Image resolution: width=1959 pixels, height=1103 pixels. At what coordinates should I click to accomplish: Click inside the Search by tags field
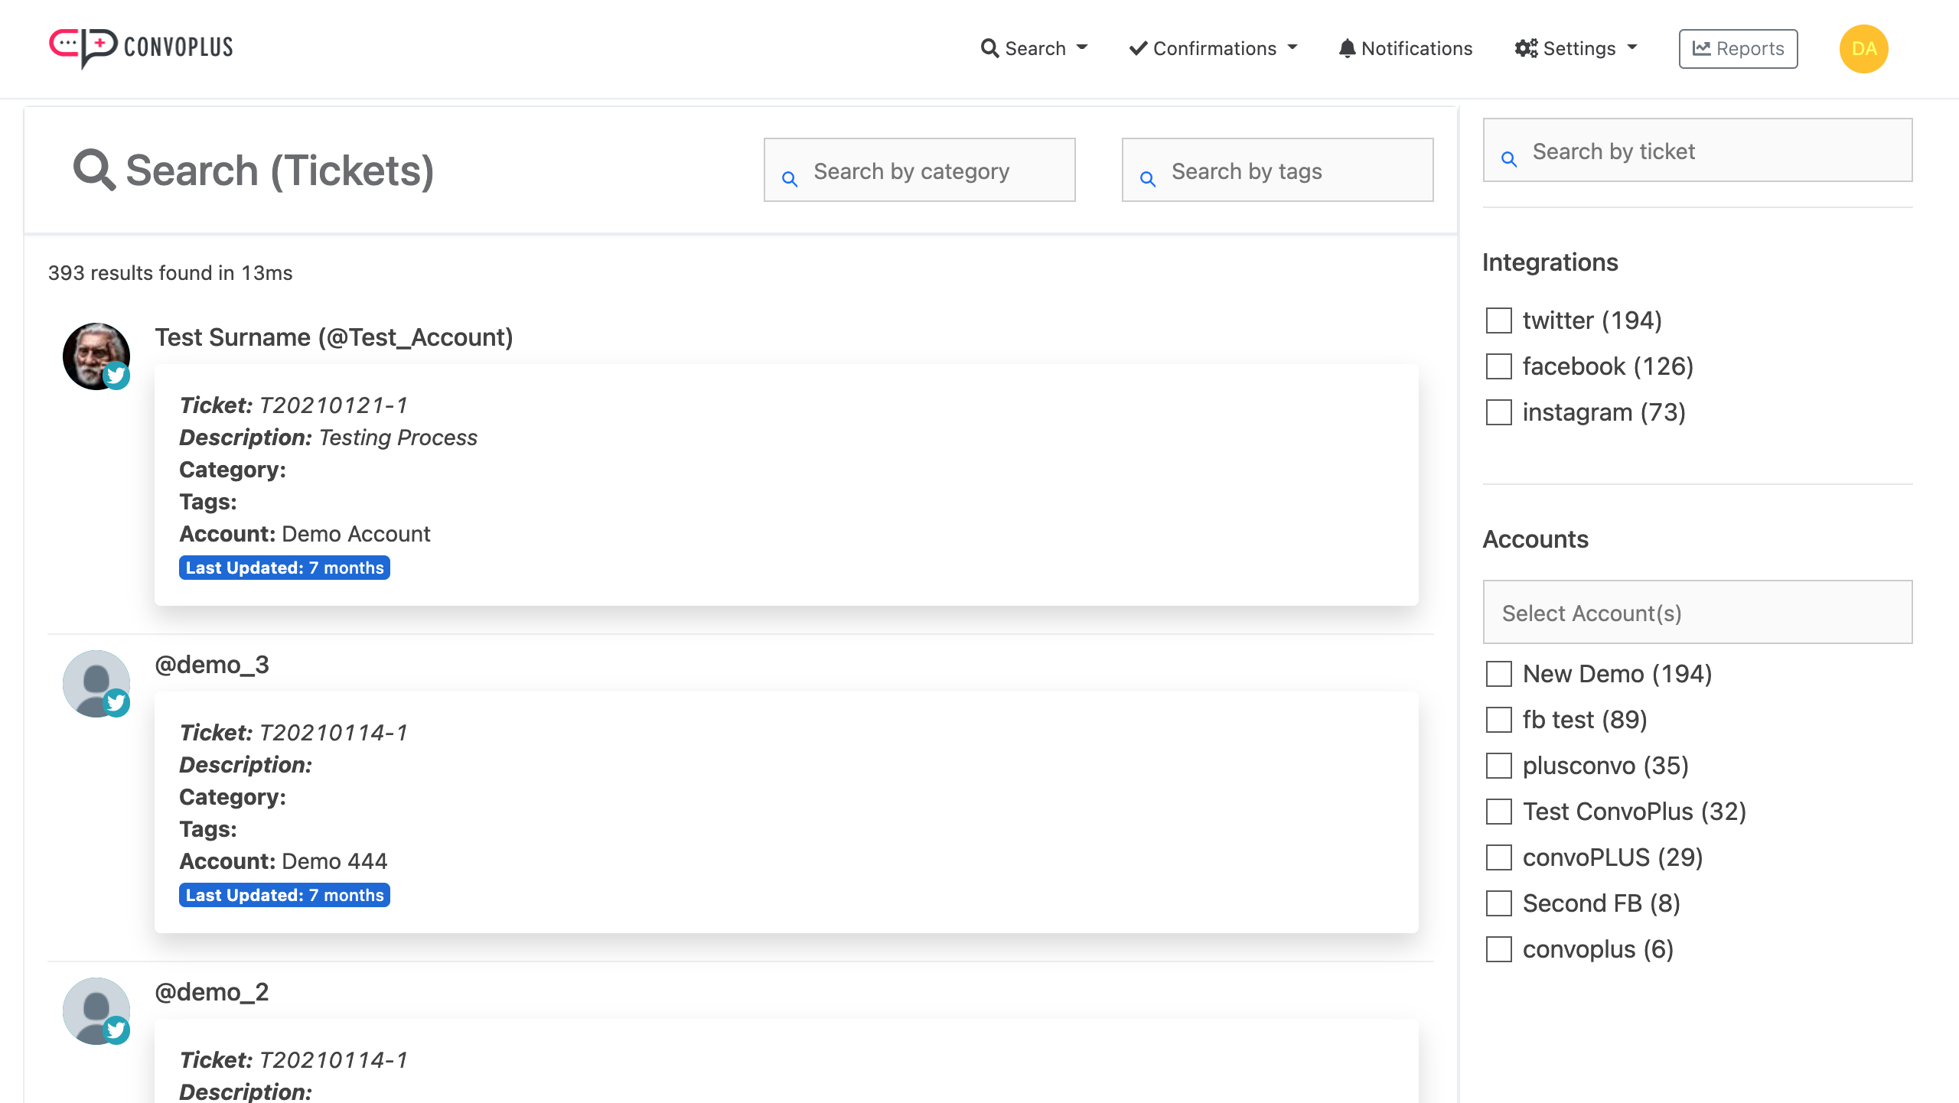(x=1278, y=171)
